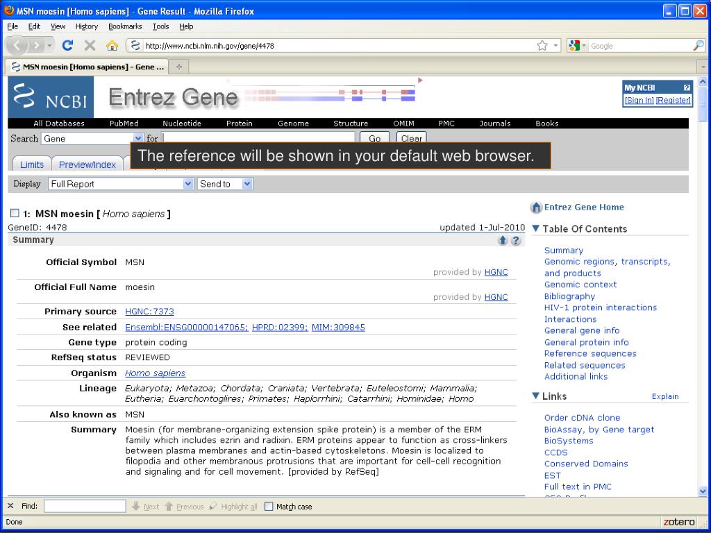Open the Search database Gene dropdown
Viewport: 711px width, 533px height.
click(x=92, y=138)
